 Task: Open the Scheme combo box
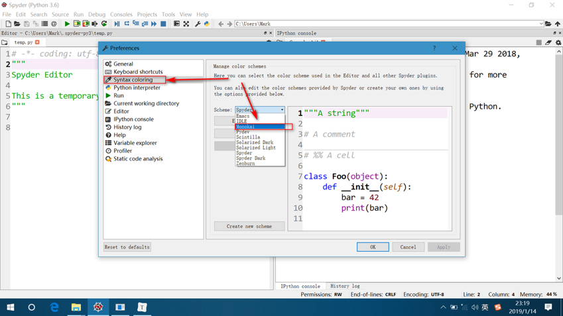tap(260, 110)
